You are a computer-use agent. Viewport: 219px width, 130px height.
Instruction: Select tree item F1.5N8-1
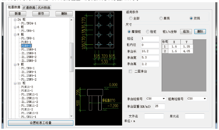28,38
